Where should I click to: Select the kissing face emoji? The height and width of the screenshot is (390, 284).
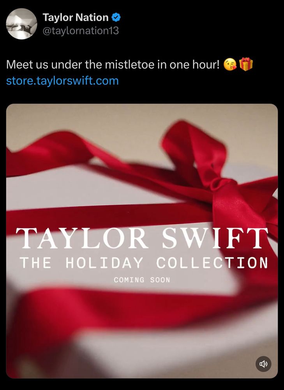(x=230, y=64)
